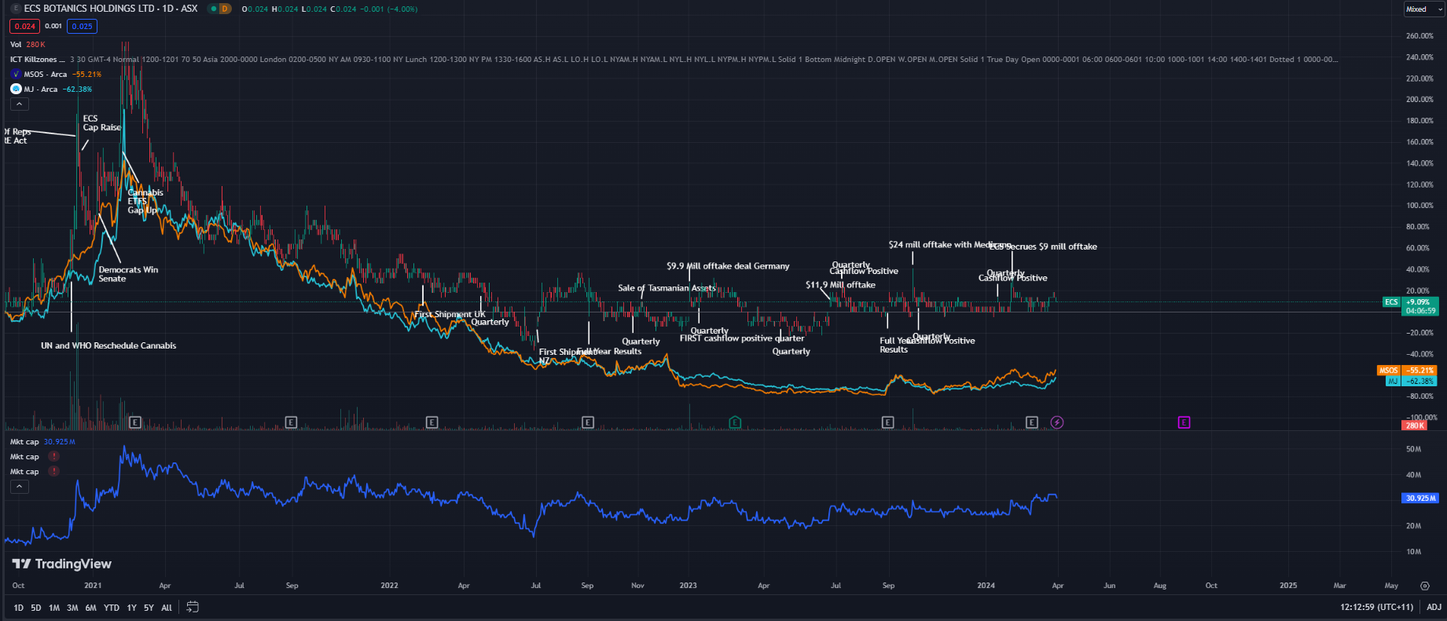
Task: Click the purple future earnings marker
Action: coord(1184,422)
